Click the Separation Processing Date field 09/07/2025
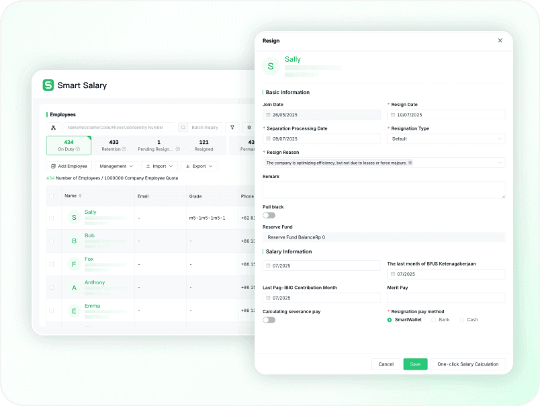 [x=322, y=138]
